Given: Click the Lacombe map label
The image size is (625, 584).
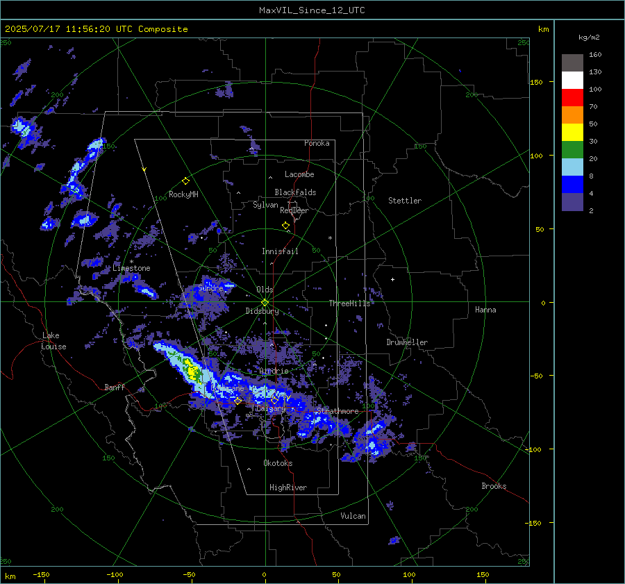Looking at the screenshot, I should click(299, 174).
